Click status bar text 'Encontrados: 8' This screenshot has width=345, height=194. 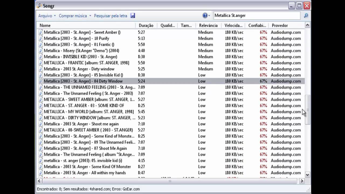click(x=49, y=189)
